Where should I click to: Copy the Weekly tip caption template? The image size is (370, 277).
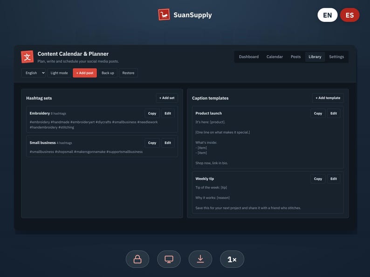[318, 179]
